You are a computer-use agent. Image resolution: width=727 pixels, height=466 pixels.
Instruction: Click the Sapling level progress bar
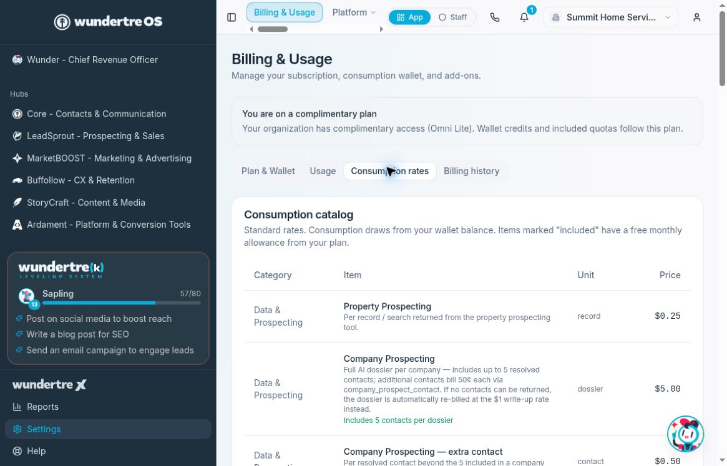pos(122,303)
